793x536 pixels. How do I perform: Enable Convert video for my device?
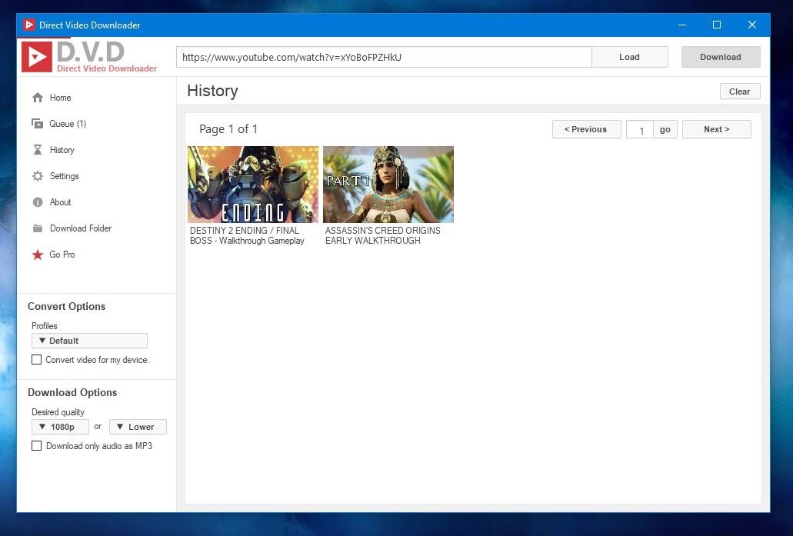coord(36,360)
